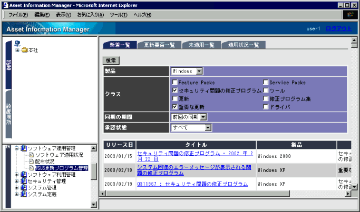
Task: Click the main pane scroll up arrow
Action: tap(354, 40)
